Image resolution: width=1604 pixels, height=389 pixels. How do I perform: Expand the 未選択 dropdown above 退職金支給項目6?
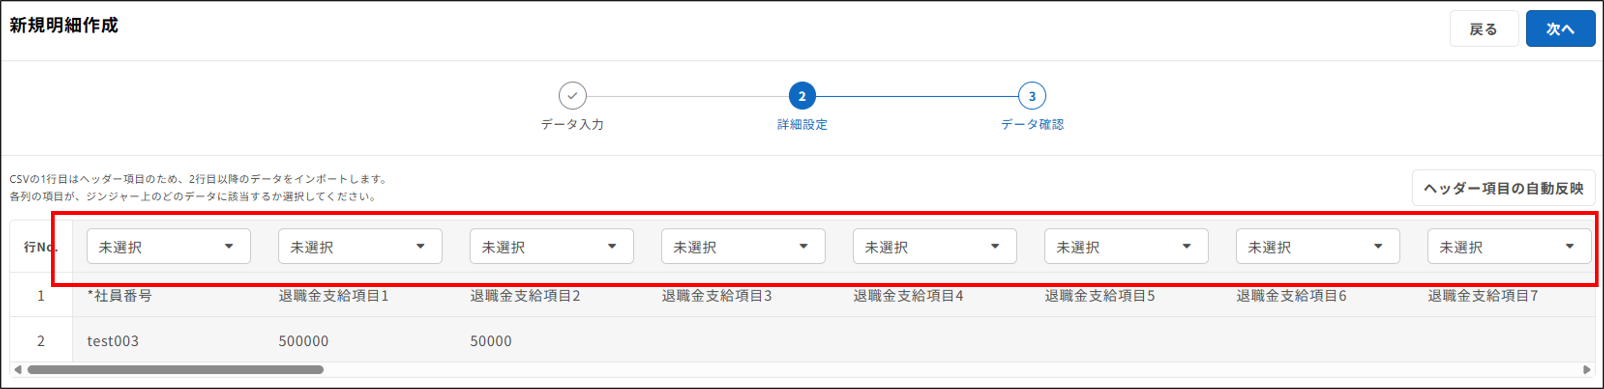click(x=1318, y=246)
